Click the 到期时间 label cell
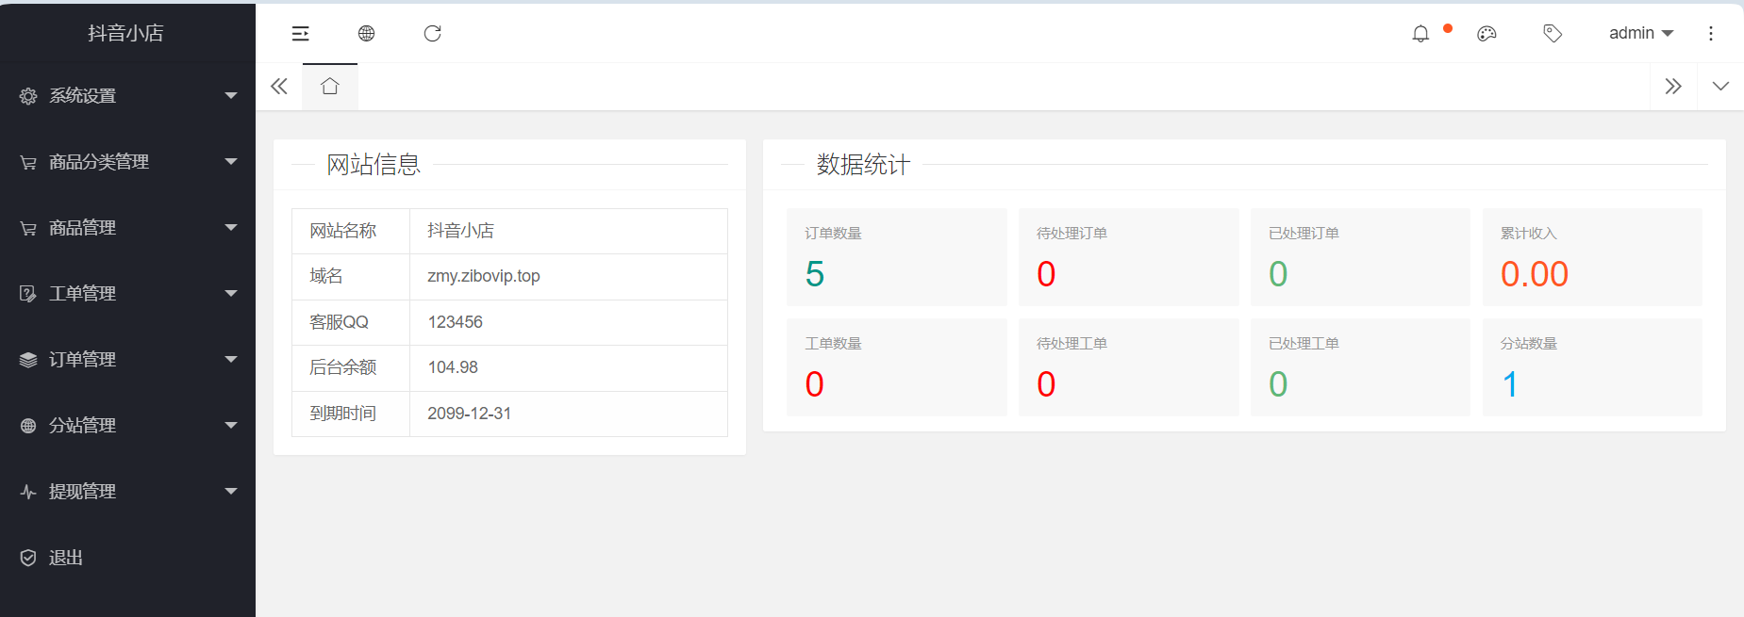The width and height of the screenshot is (1744, 617). (x=351, y=414)
